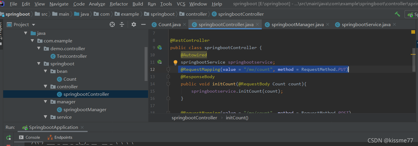
Task: Click the autowired gutter icon on line 11
Action: 159,62
